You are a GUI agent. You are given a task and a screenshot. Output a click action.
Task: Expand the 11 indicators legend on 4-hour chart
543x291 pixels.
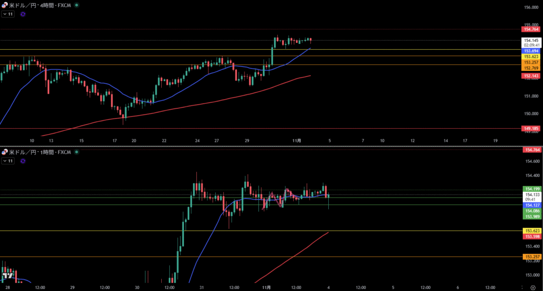(7, 14)
